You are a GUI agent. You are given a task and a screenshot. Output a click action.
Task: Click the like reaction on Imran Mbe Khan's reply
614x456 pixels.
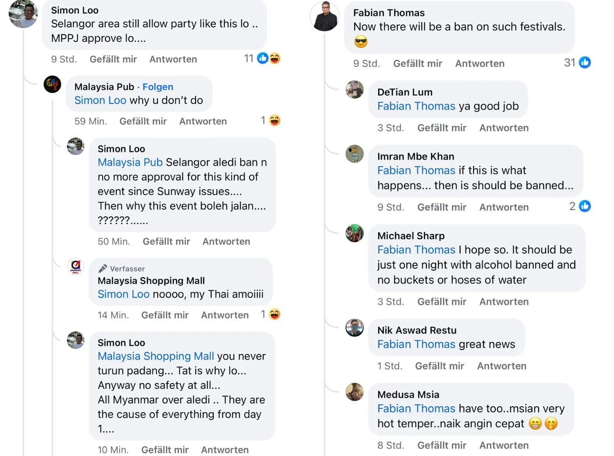585,206
